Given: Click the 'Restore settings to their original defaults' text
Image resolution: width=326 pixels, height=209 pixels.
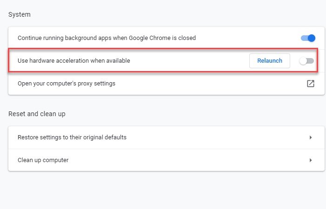Looking at the screenshot, I should click(72, 137).
